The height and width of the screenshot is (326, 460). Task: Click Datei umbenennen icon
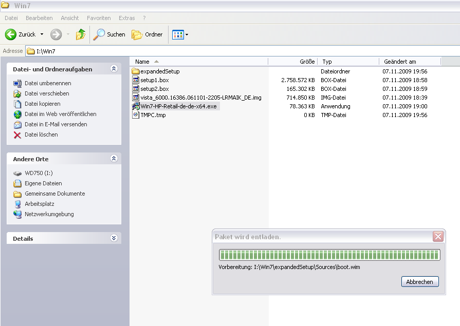tap(17, 84)
